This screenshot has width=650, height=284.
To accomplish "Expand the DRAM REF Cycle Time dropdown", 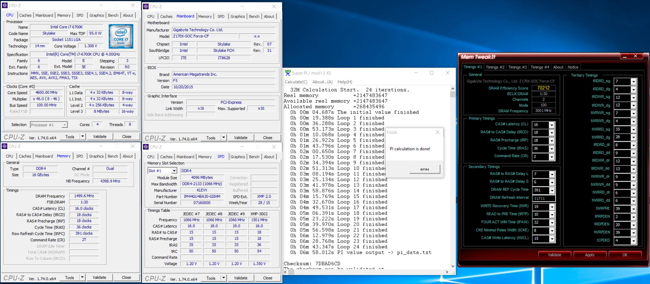I will (552, 191).
